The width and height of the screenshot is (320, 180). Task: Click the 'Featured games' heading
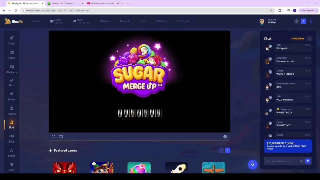[65, 150]
